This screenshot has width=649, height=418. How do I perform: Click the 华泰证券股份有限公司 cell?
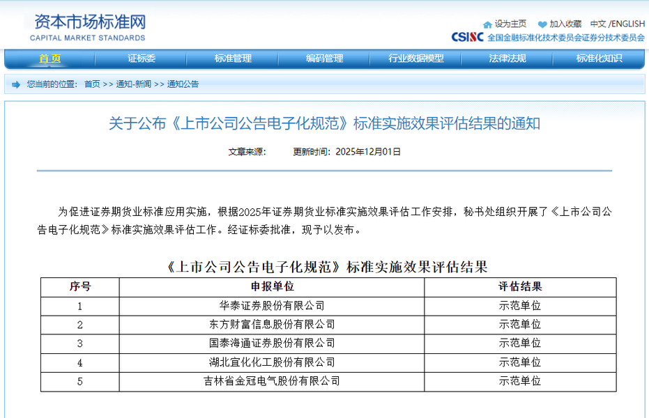(272, 306)
